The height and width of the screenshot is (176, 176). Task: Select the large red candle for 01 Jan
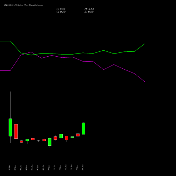pyautogui.click(x=16, y=131)
